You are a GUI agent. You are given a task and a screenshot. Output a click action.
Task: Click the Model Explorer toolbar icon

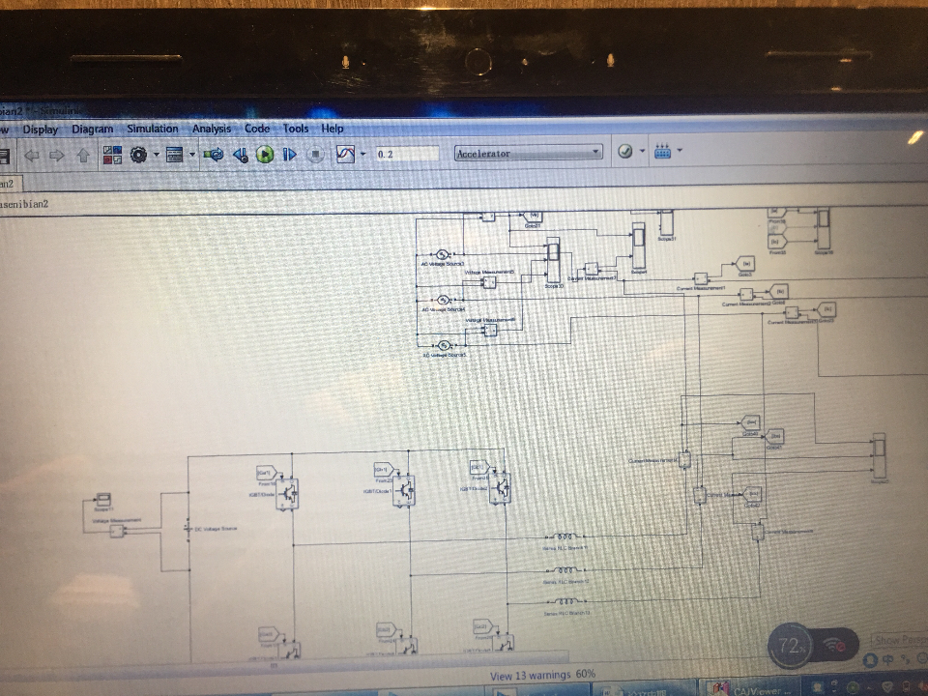pyautogui.click(x=175, y=155)
